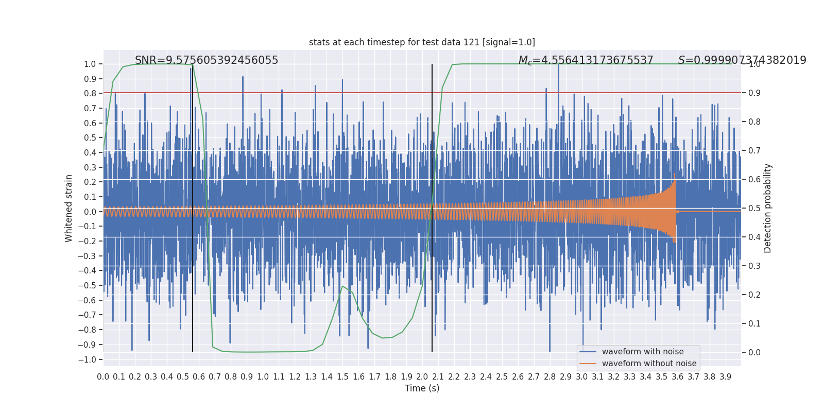Select the 1.5 tick label on the Time axis
This screenshot has width=824, height=412.
pyautogui.click(x=342, y=377)
